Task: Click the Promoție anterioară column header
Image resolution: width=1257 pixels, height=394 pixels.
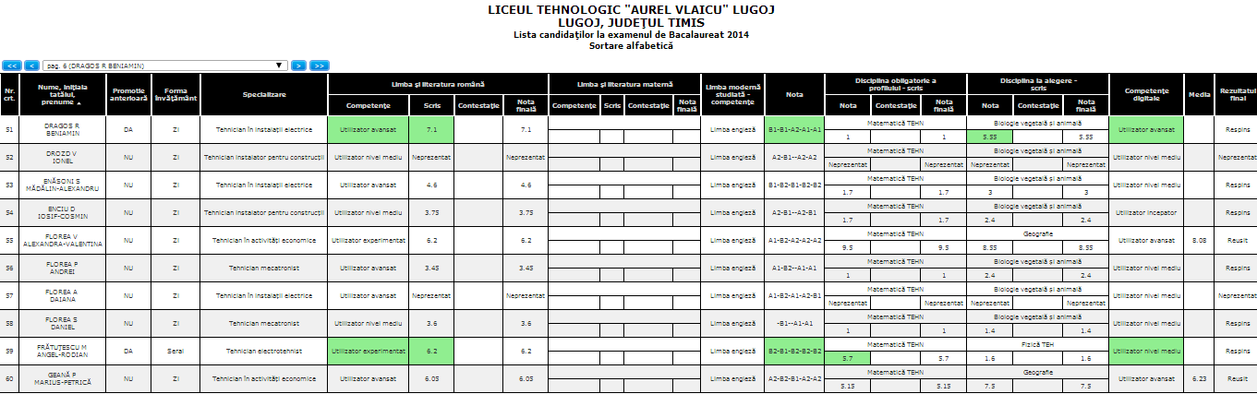Action: pyautogui.click(x=128, y=94)
